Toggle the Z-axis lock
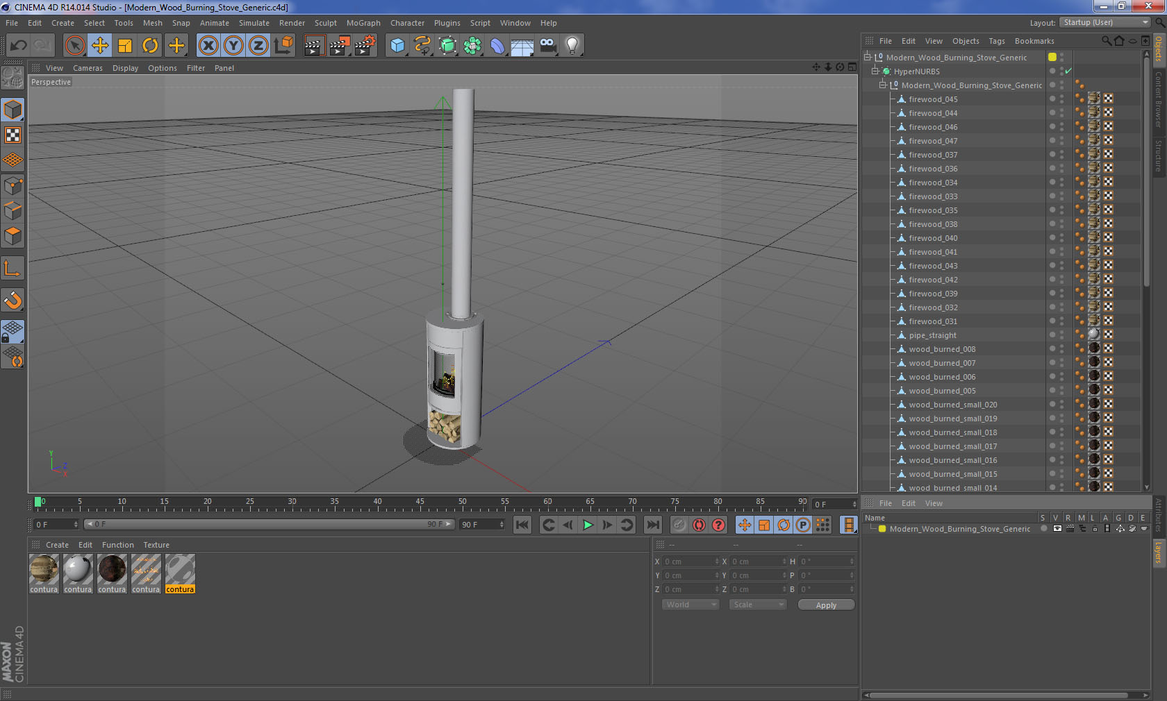Image resolution: width=1167 pixels, height=701 pixels. (x=258, y=46)
